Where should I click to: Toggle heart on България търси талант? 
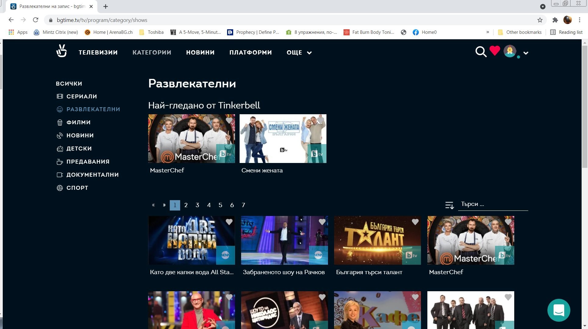pos(415,222)
